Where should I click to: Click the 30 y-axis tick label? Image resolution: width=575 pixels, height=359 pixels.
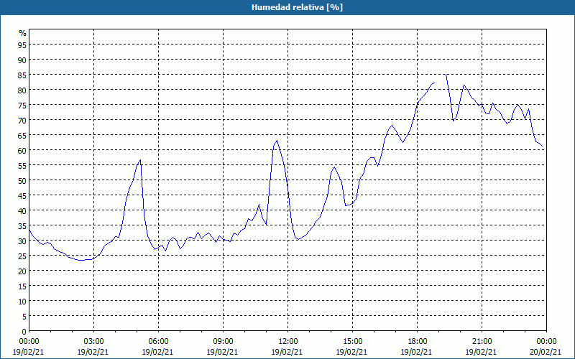pos(23,241)
